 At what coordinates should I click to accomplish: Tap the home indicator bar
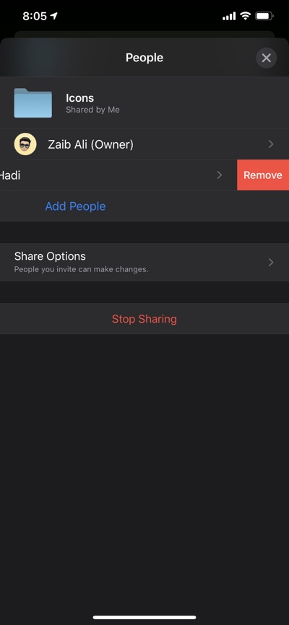[x=144, y=618]
